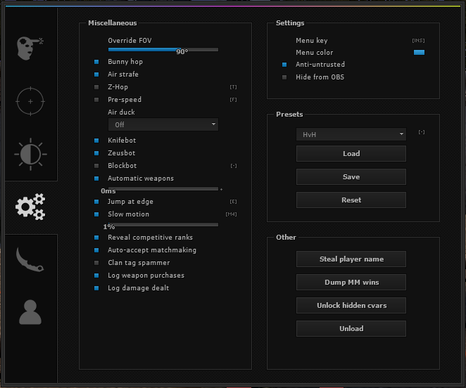Expand the Air duck dropdown

(x=163, y=124)
